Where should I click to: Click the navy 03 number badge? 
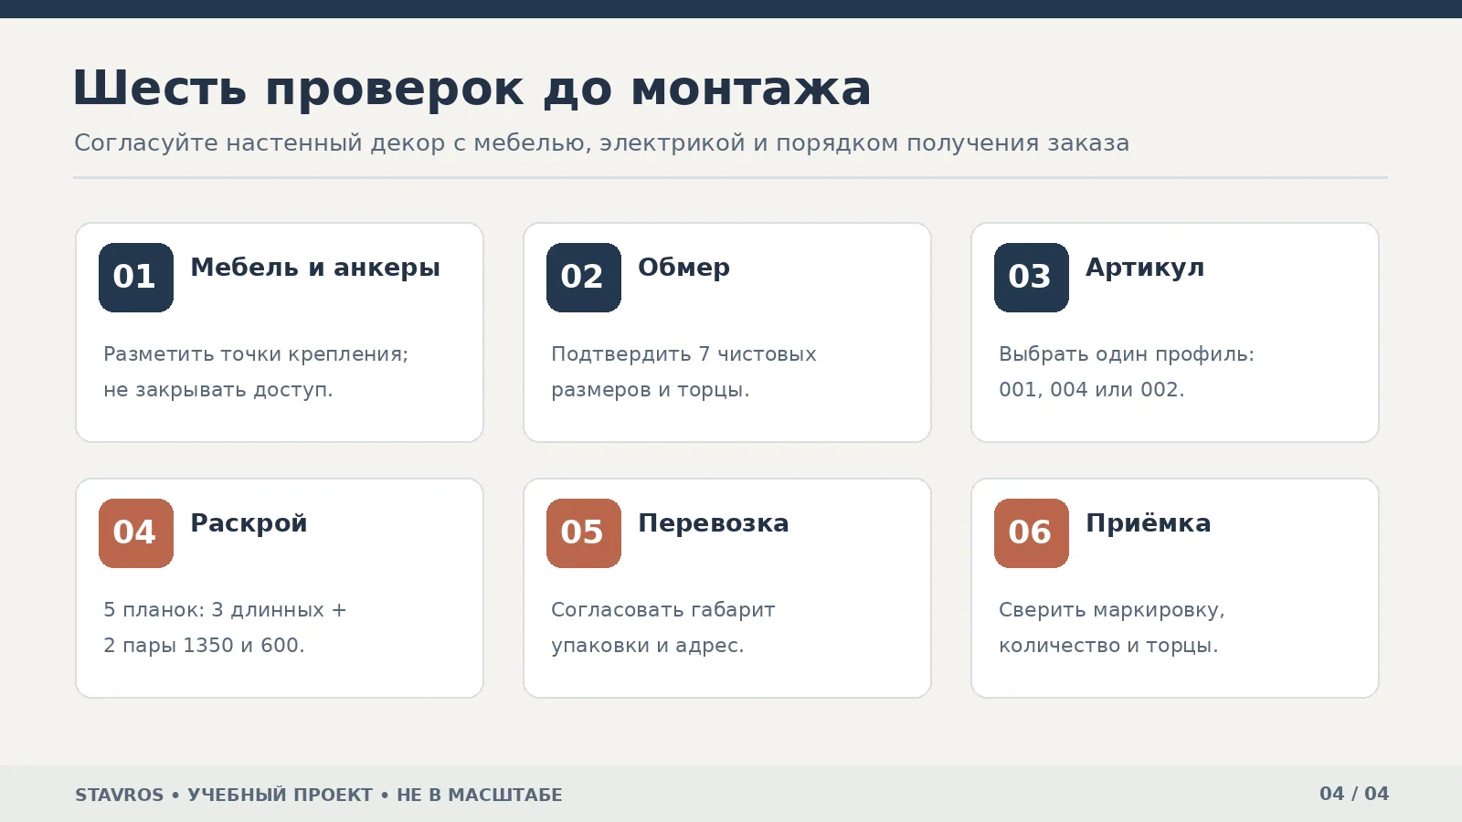pos(1032,278)
